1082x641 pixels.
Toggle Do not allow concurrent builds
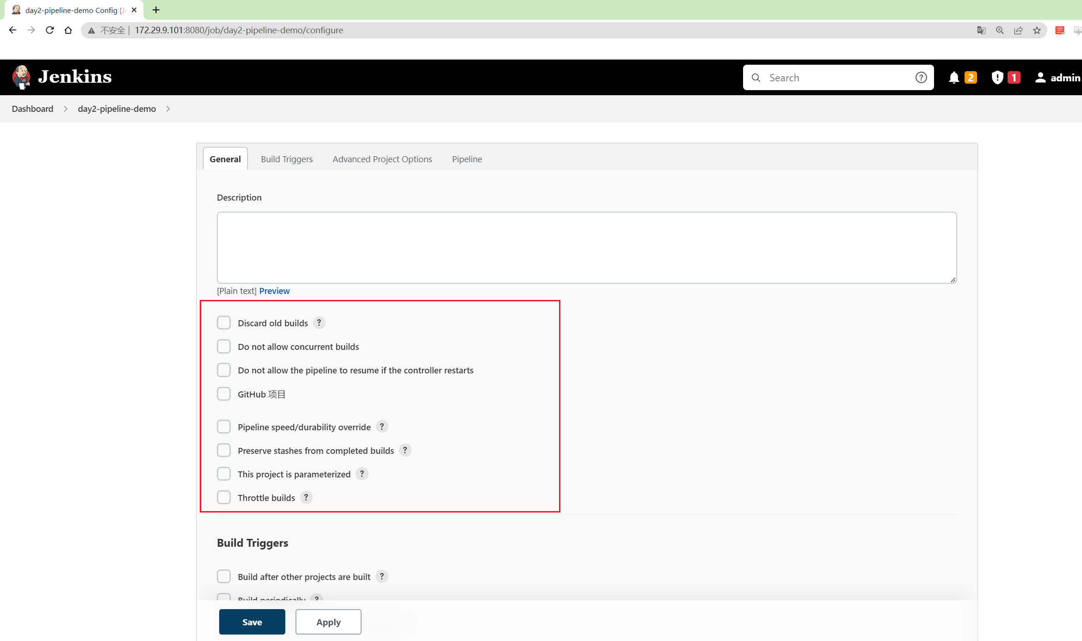pyautogui.click(x=224, y=347)
